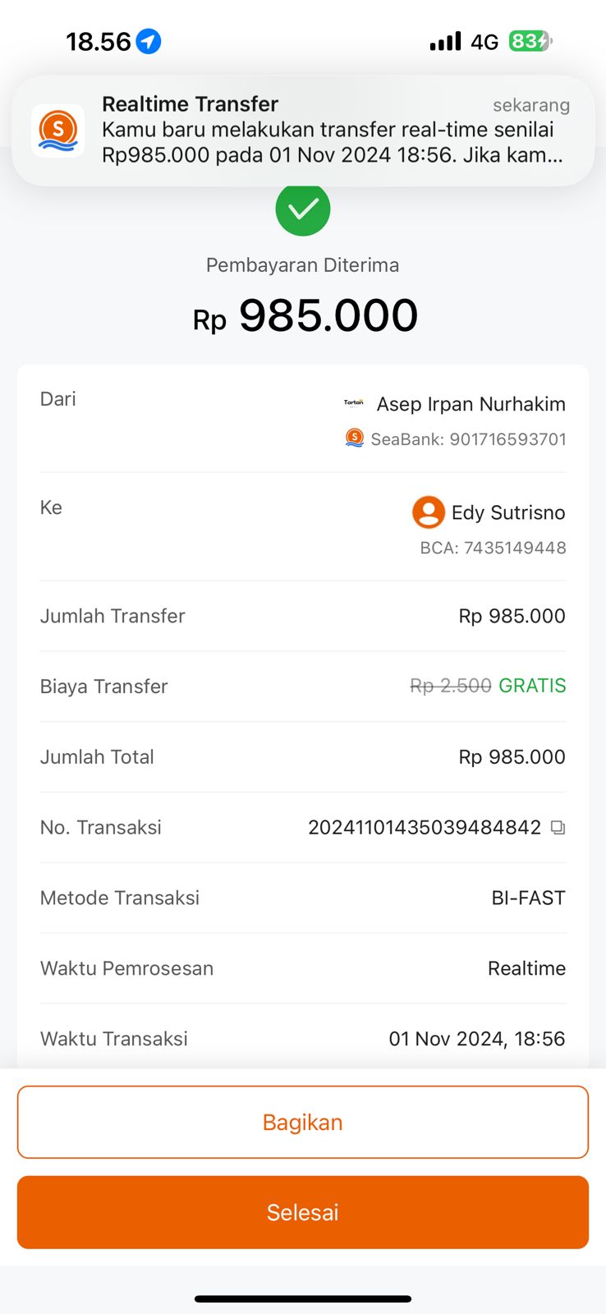606x1314 pixels.
Task: Tap the SeaBank notification app icon
Action: point(57,130)
